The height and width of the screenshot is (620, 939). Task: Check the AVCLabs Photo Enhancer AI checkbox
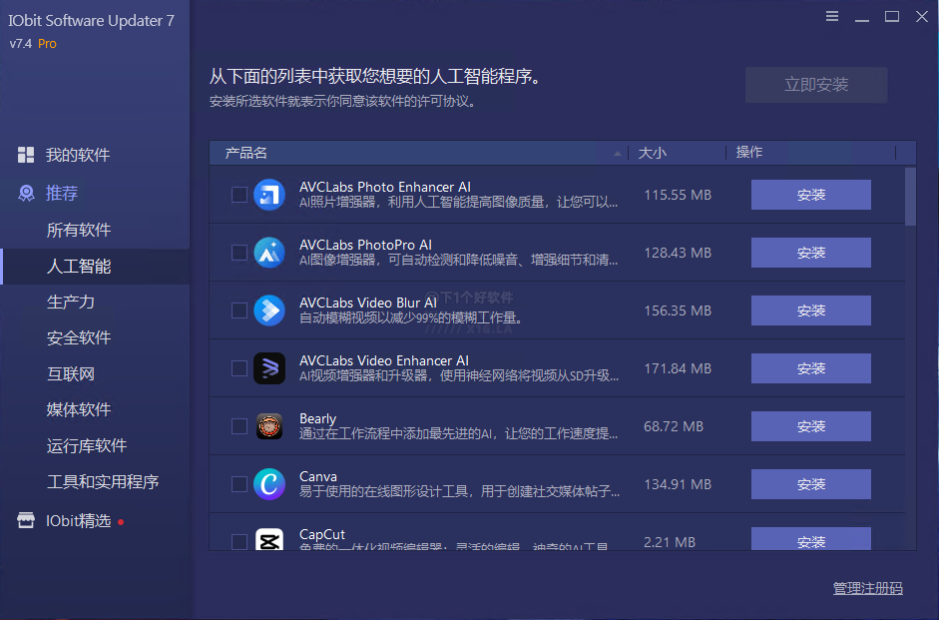pos(238,195)
